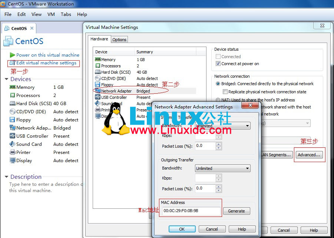Image resolution: width=334 pixels, height=238 pixels.
Task: Click the Floppy icon in the Devices sidebar
Action: click(13, 120)
